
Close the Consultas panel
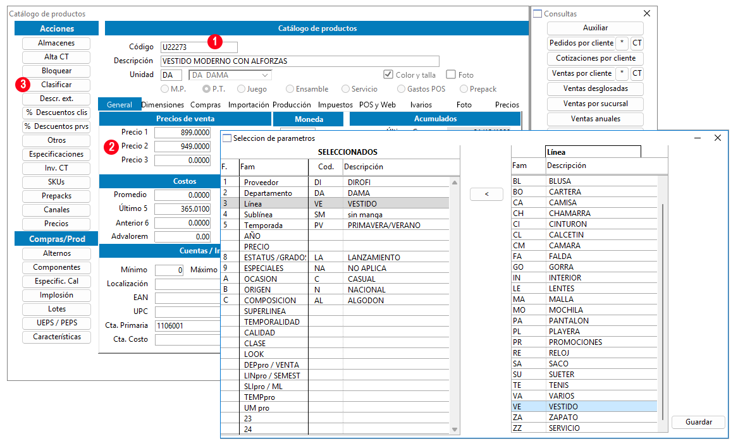[x=647, y=14]
